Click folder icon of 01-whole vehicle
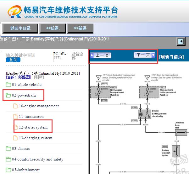This screenshot has height=174, width=189. coord(8,85)
